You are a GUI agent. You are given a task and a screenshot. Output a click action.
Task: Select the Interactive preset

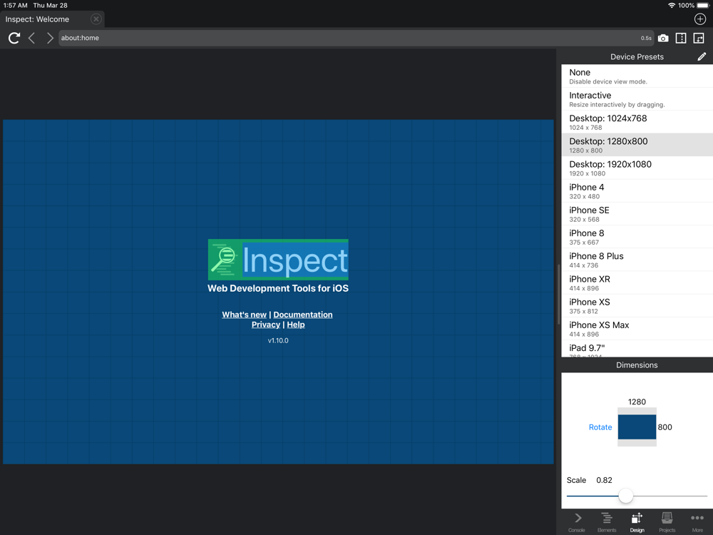click(x=637, y=98)
